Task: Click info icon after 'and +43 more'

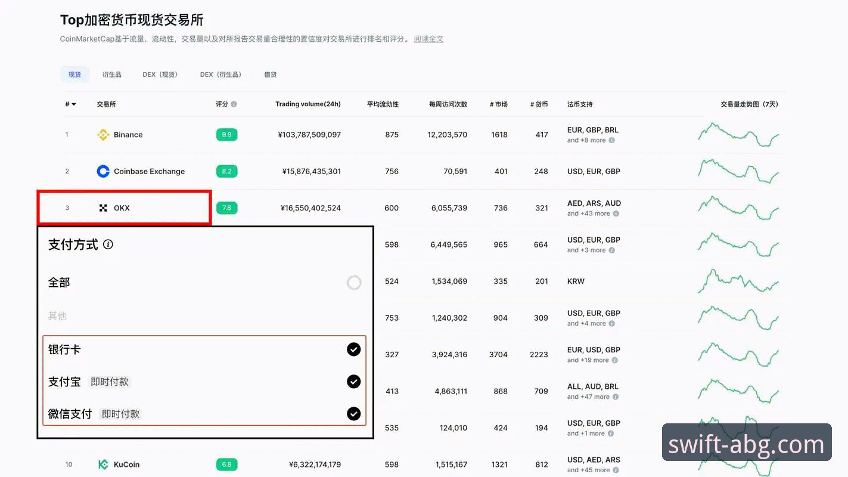Action: 616,213
